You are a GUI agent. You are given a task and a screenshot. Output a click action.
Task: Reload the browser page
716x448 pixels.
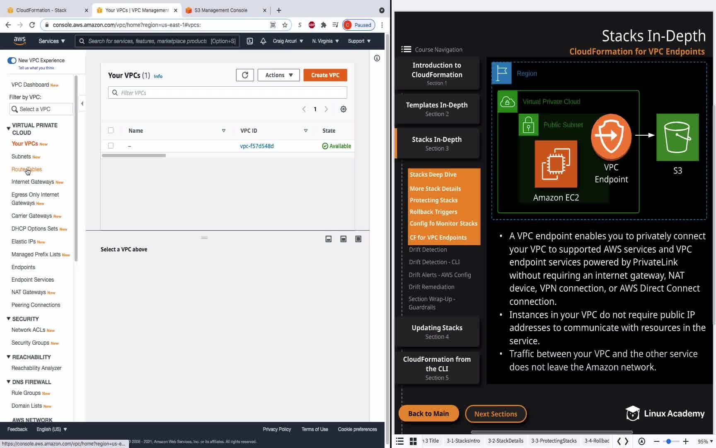(x=32, y=25)
